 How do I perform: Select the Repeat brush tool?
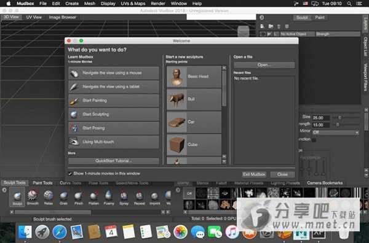(140, 197)
